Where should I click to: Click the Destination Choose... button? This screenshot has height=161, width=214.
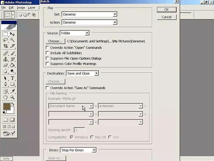tap(55, 81)
